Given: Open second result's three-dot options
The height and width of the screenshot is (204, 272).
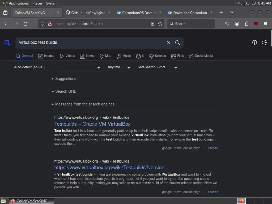Looking at the screenshot, I should [x=204, y=192].
